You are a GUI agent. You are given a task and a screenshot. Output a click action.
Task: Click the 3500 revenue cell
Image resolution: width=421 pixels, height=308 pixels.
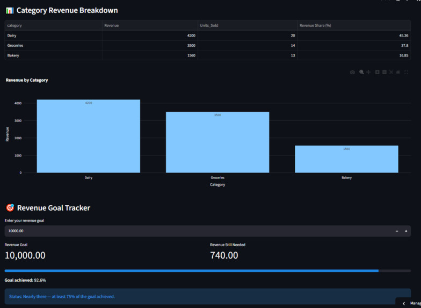click(x=150, y=45)
